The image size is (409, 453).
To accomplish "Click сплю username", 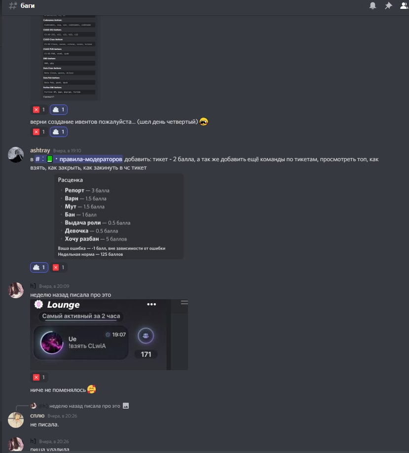I will click(37, 416).
